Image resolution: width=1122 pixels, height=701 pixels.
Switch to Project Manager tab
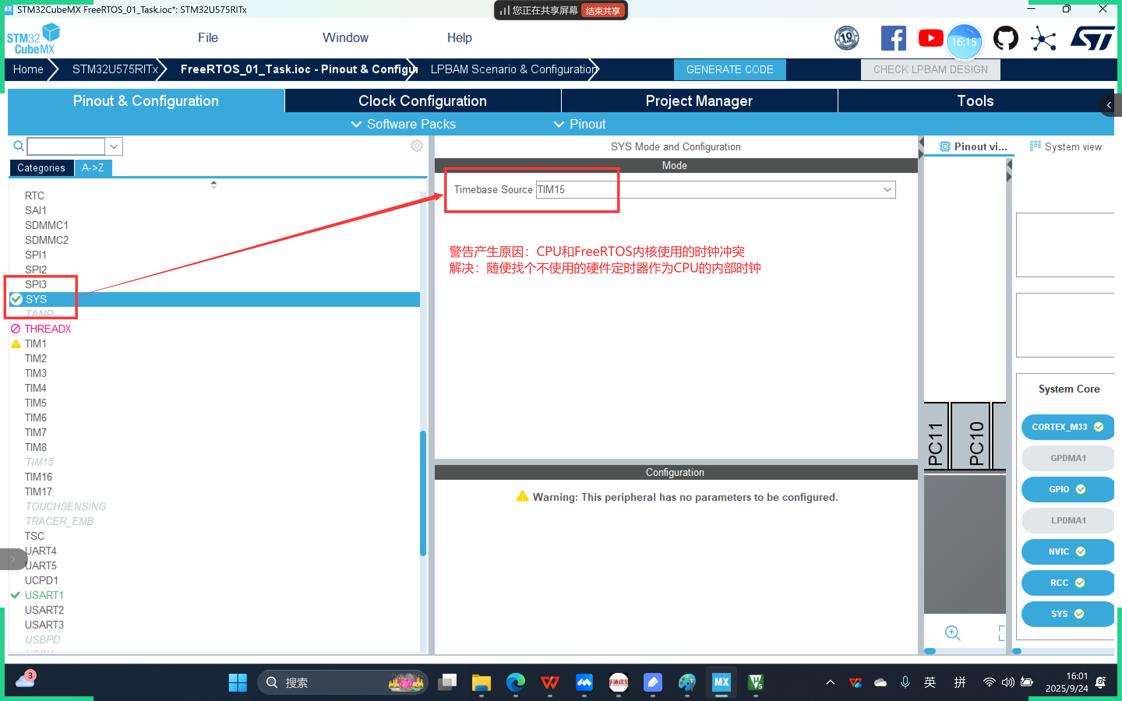pos(699,100)
